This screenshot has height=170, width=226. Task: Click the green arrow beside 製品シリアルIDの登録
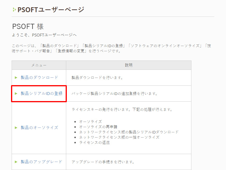(16, 94)
